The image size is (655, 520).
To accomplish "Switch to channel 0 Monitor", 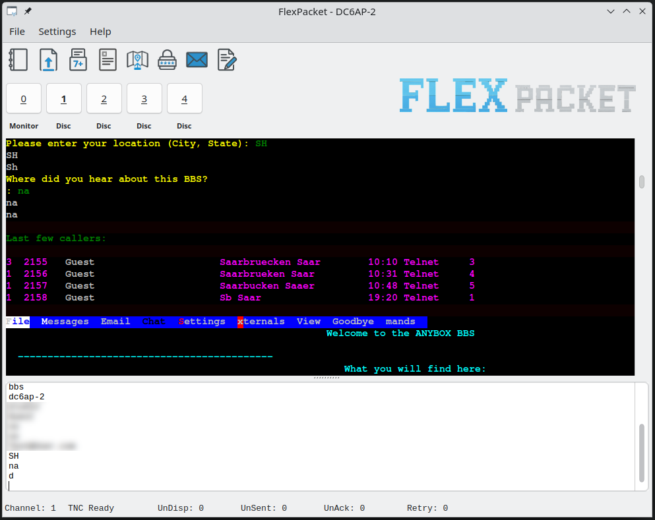I will click(x=24, y=99).
